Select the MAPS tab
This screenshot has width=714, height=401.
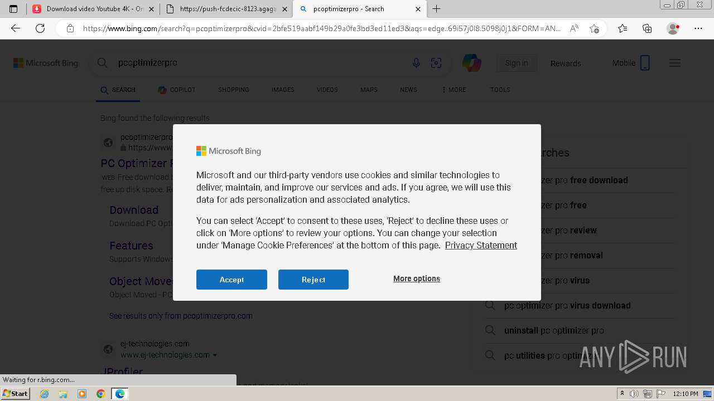click(369, 90)
